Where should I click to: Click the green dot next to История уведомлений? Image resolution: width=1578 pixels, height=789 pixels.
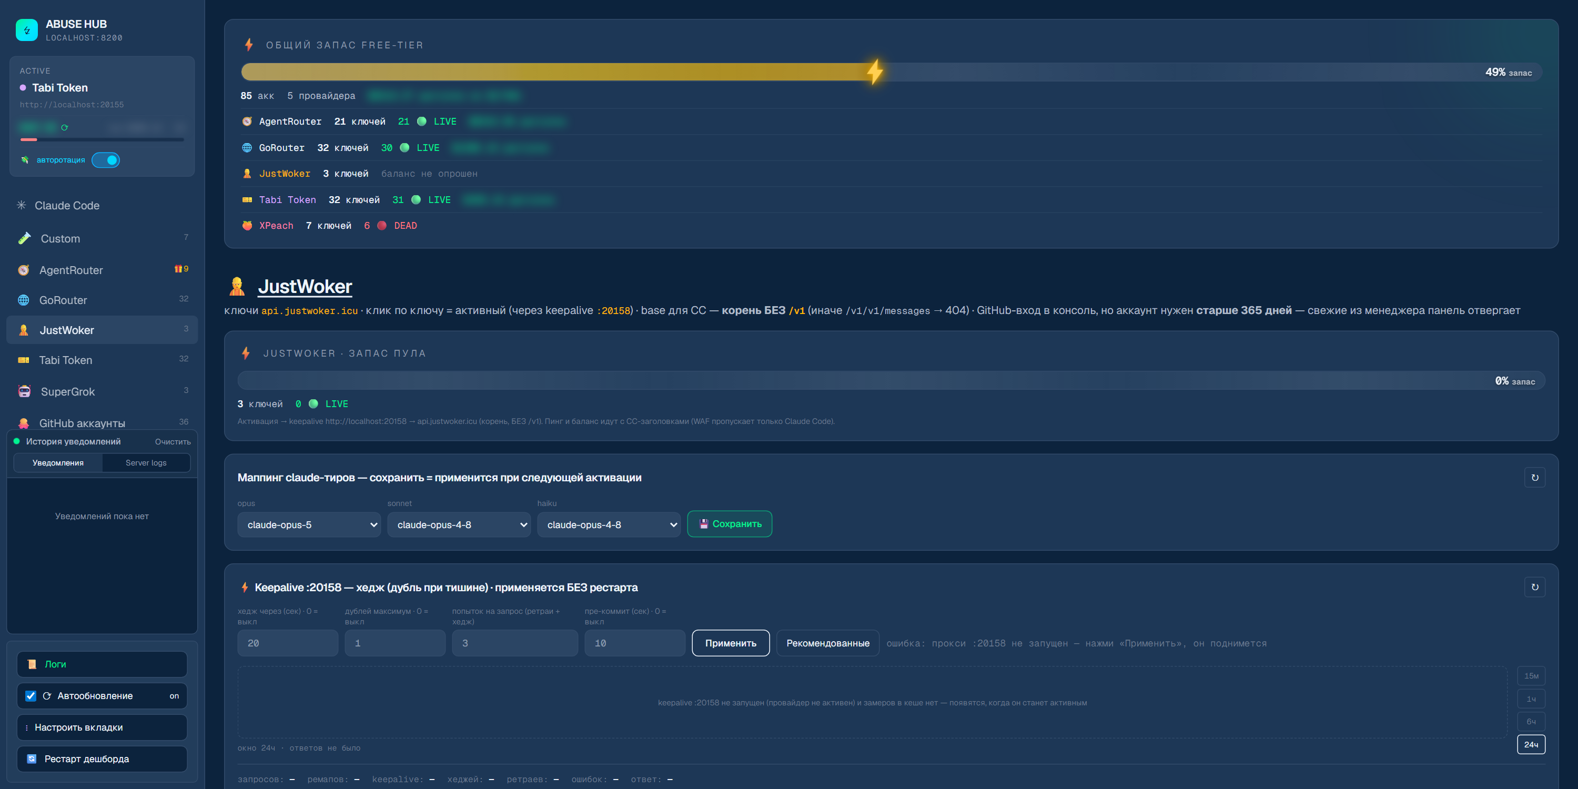coord(16,441)
